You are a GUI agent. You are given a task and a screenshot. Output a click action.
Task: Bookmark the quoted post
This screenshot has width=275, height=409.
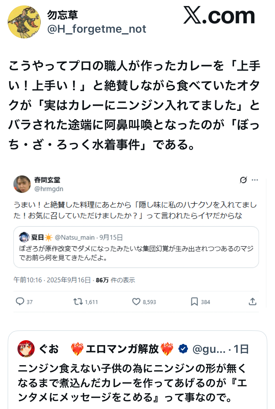[194, 302]
